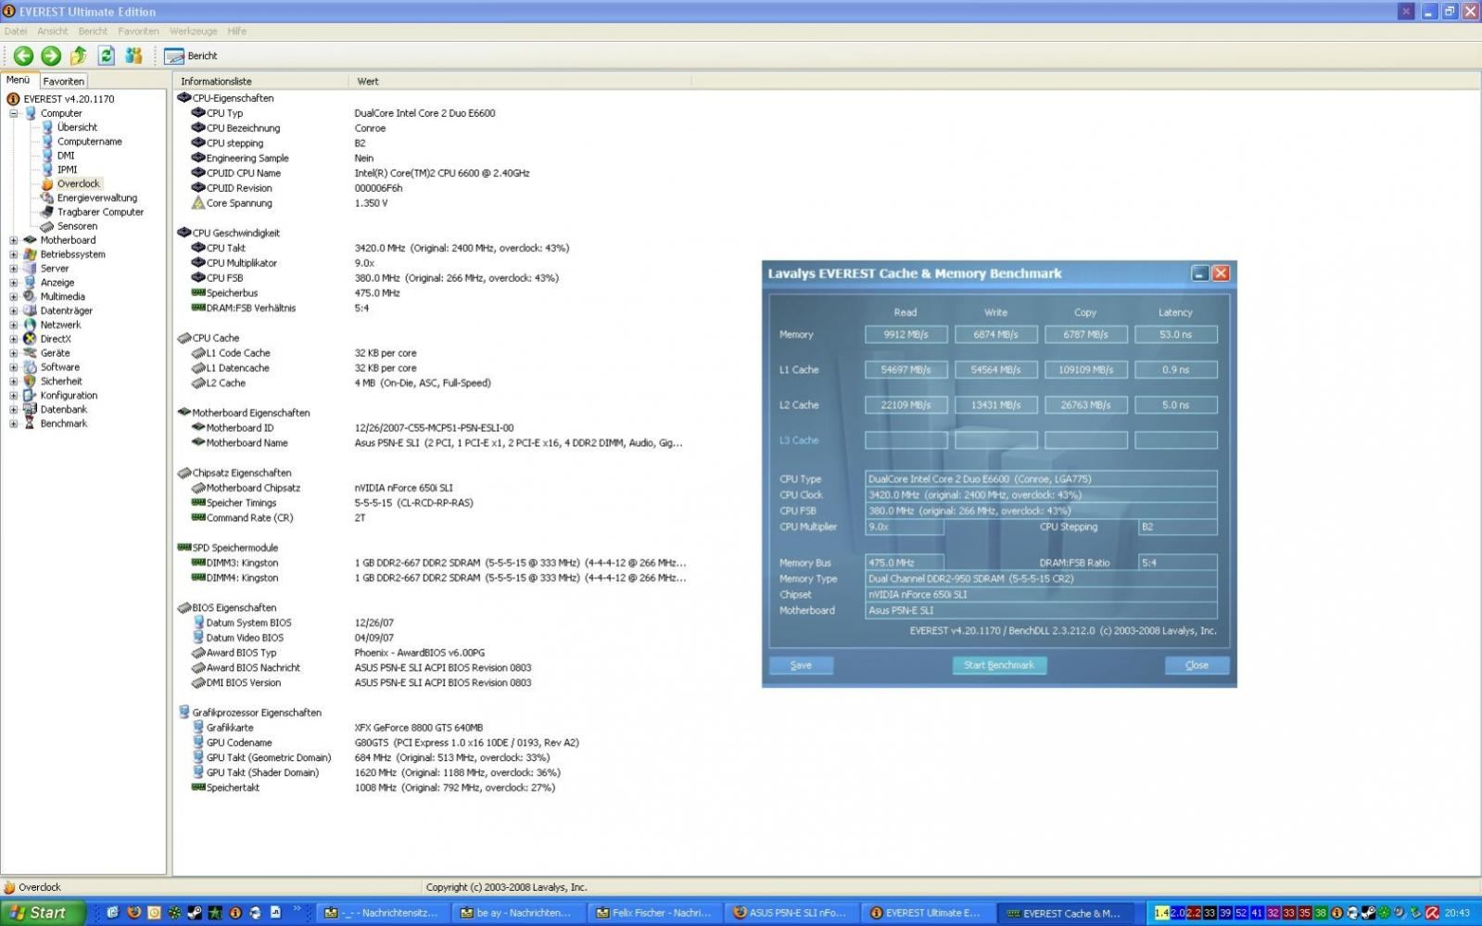This screenshot has height=926, width=1482.
Task: Select Computername in the tree
Action: [x=89, y=141]
